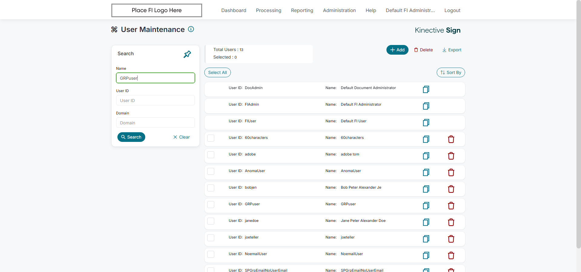
Task: Check the joeteller user checkbox
Action: click(x=211, y=238)
